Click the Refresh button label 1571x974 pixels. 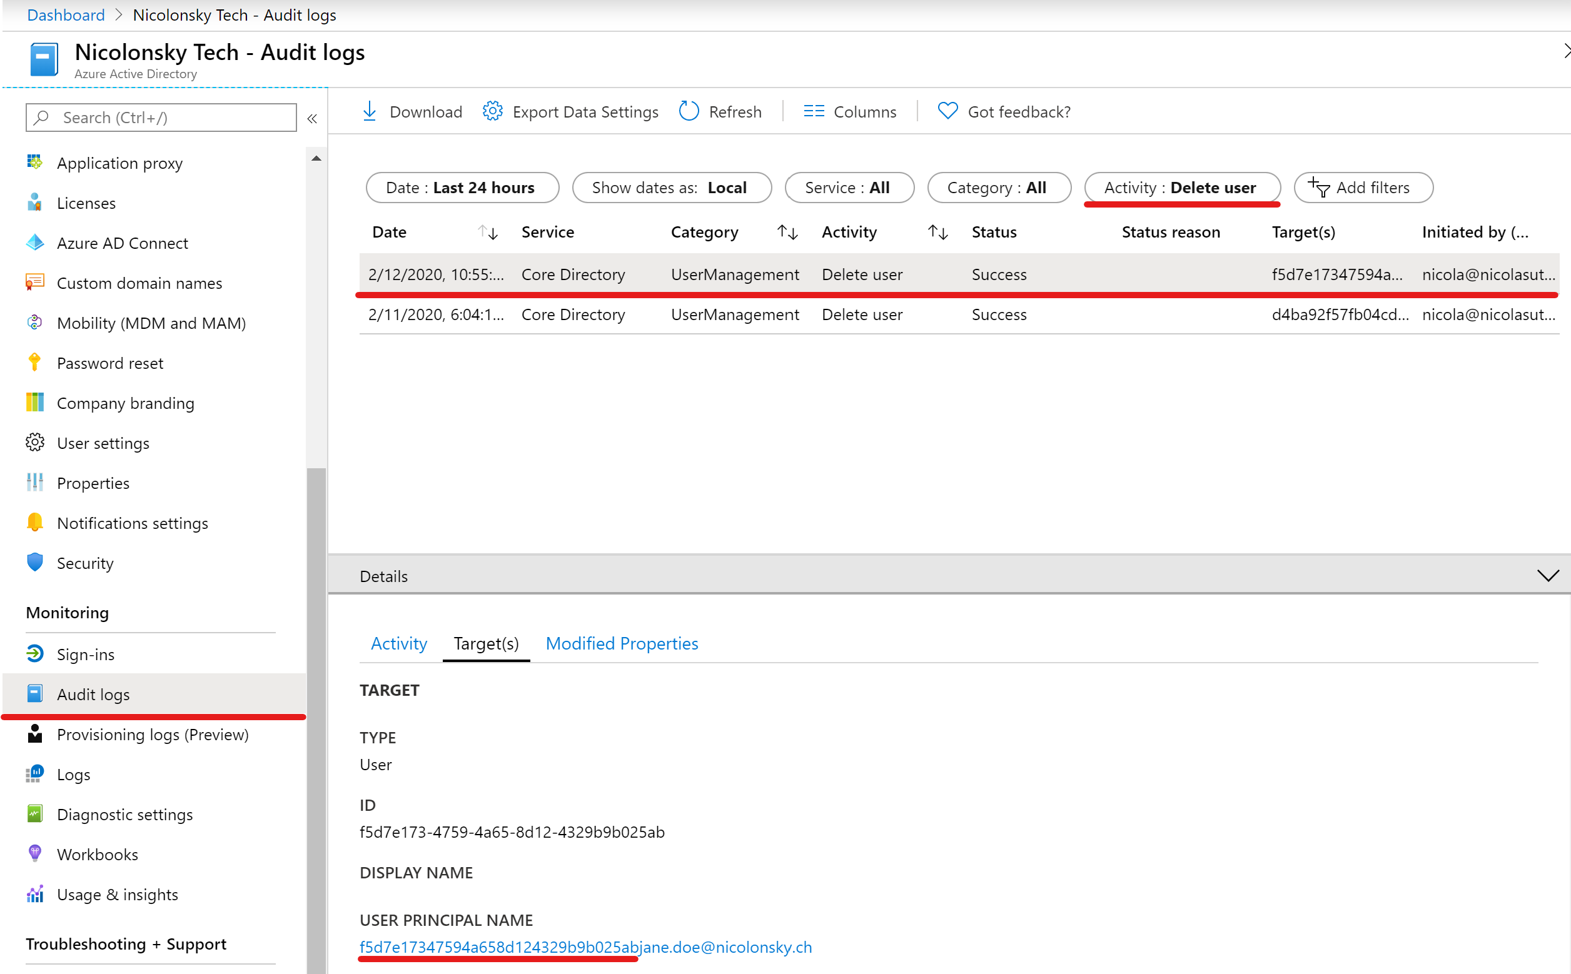735,111
